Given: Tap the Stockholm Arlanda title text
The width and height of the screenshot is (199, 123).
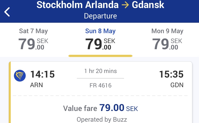Looking at the screenshot, I should pyautogui.click(x=78, y=5).
